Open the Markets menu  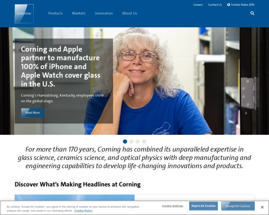[x=78, y=13]
